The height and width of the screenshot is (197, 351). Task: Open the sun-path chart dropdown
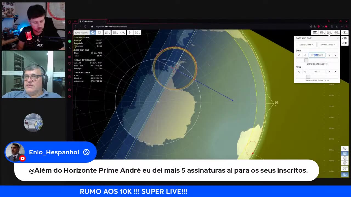[x=107, y=33]
